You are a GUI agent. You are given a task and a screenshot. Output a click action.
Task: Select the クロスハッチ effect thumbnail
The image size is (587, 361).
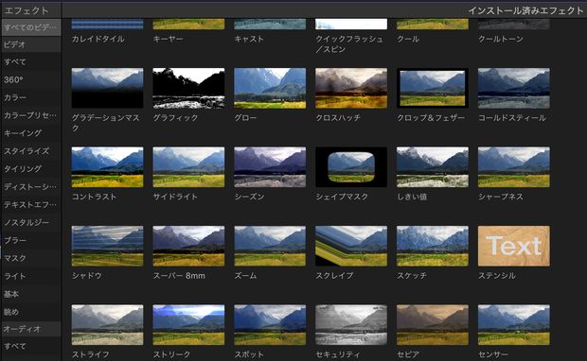coord(351,88)
